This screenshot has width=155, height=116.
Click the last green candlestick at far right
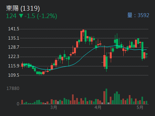point(147,55)
